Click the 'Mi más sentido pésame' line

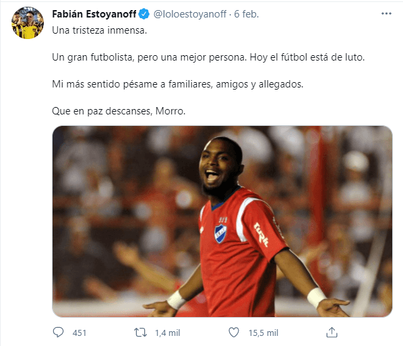pyautogui.click(x=178, y=84)
